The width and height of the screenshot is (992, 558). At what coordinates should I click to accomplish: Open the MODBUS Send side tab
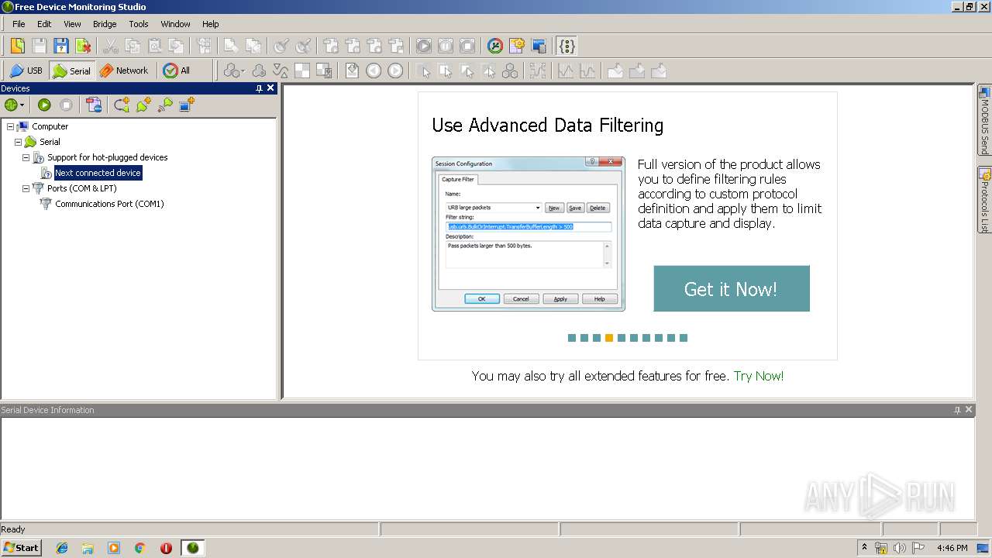coord(984,120)
